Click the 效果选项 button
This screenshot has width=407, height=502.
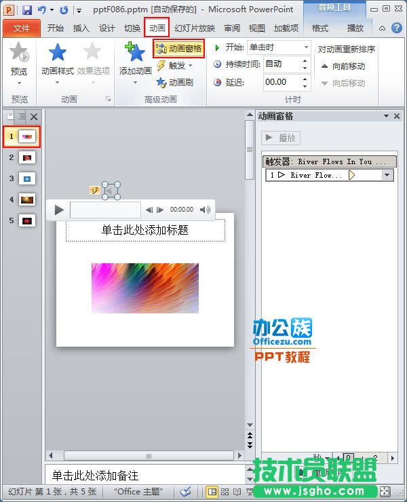pyautogui.click(x=93, y=63)
